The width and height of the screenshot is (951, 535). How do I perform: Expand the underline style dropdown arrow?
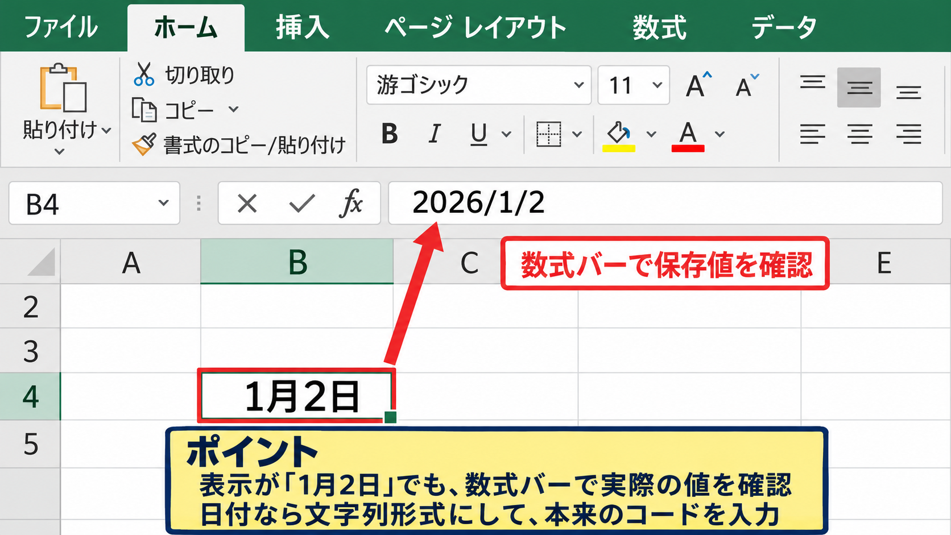coord(506,135)
